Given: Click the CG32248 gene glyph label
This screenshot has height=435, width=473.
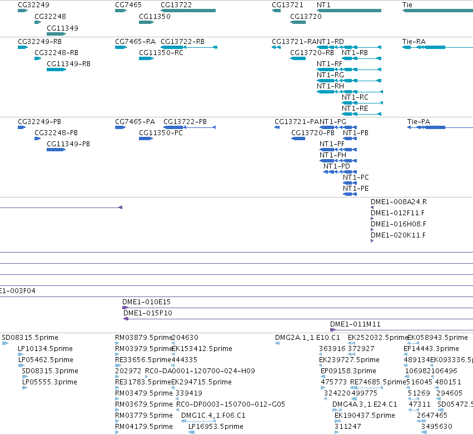Looking at the screenshot, I should point(50,17).
